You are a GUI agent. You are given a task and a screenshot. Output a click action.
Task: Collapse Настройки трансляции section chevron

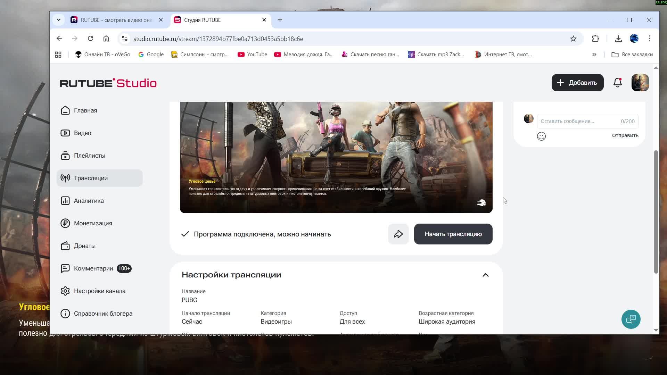[x=485, y=275]
